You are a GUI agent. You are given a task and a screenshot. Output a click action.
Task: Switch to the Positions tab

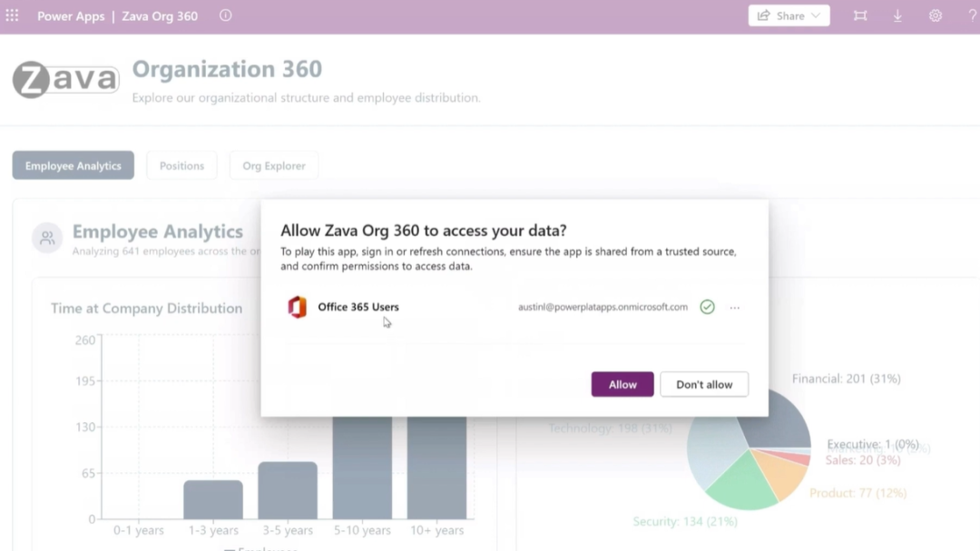pyautogui.click(x=181, y=166)
